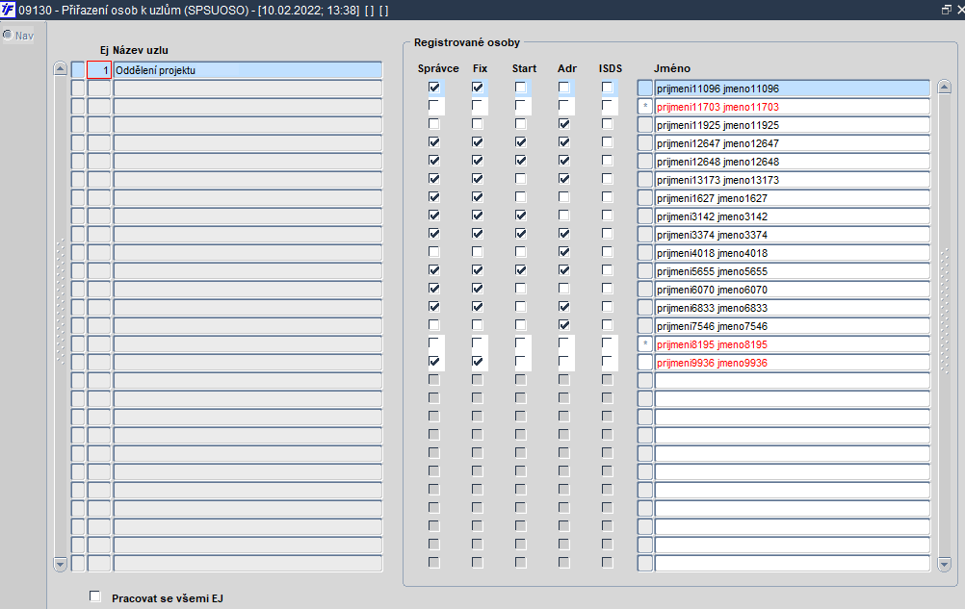Select the prijmeni5655 jmeno5655 name field
965x609 pixels.
(792, 271)
